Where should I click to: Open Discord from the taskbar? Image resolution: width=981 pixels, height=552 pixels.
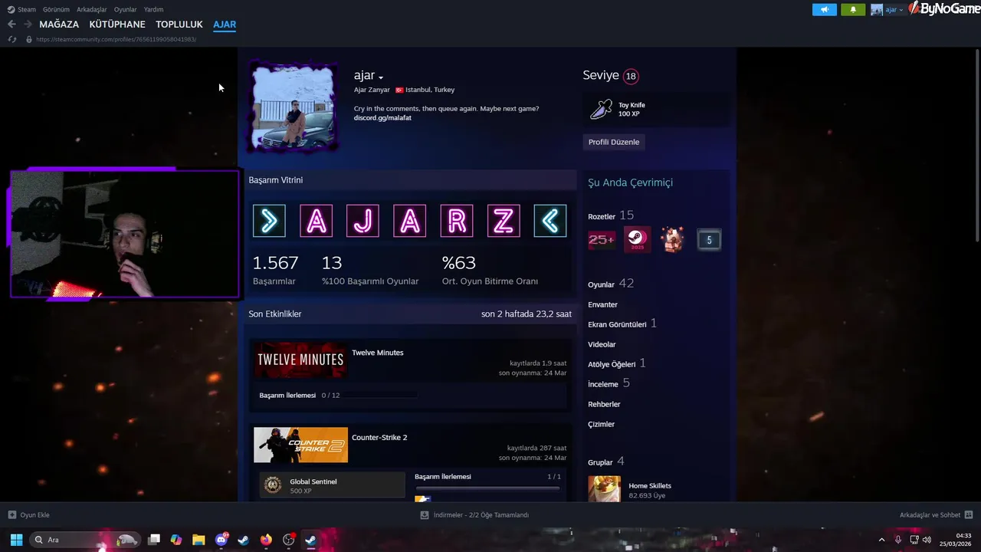[221, 540]
